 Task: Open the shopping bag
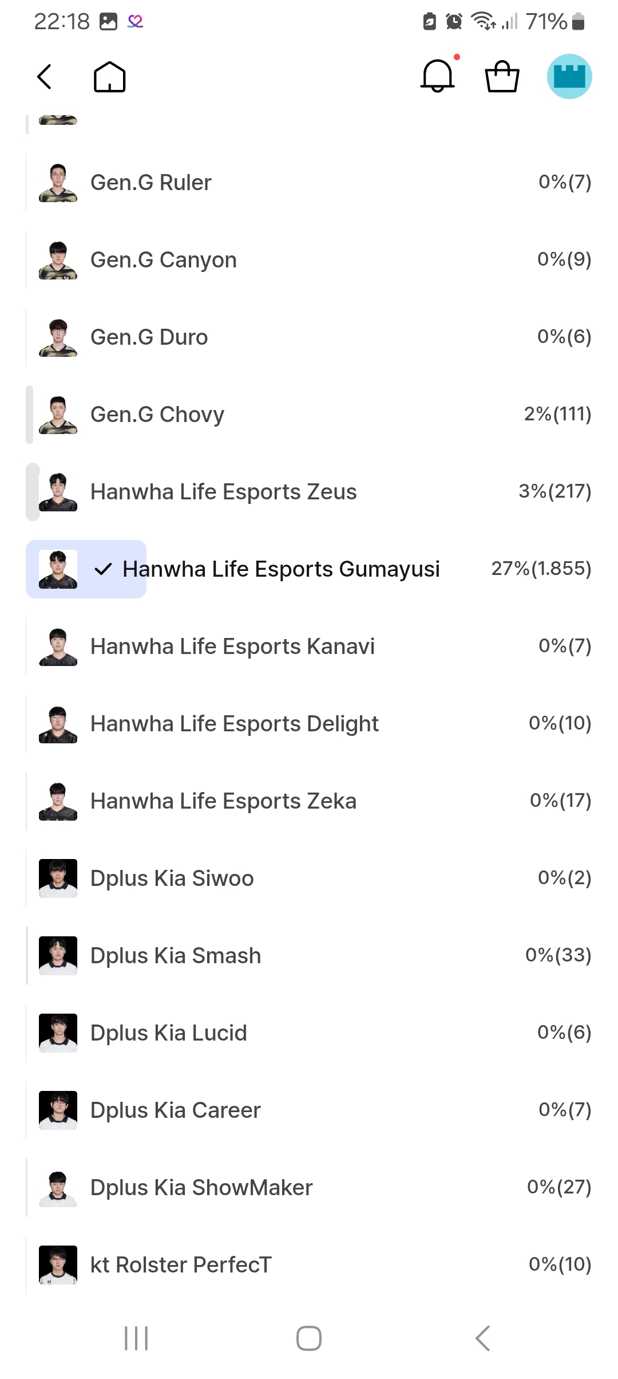(x=502, y=76)
